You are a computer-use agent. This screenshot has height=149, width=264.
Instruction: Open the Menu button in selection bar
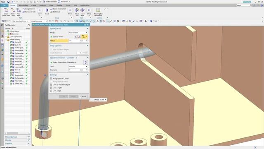coord(6,21)
